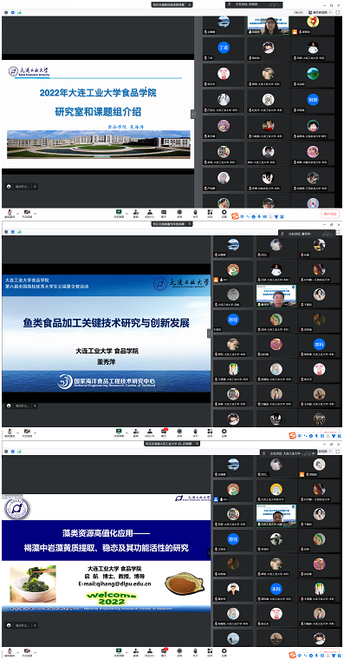Collapse participant panel handle beside the fish processing slide

[209, 333]
